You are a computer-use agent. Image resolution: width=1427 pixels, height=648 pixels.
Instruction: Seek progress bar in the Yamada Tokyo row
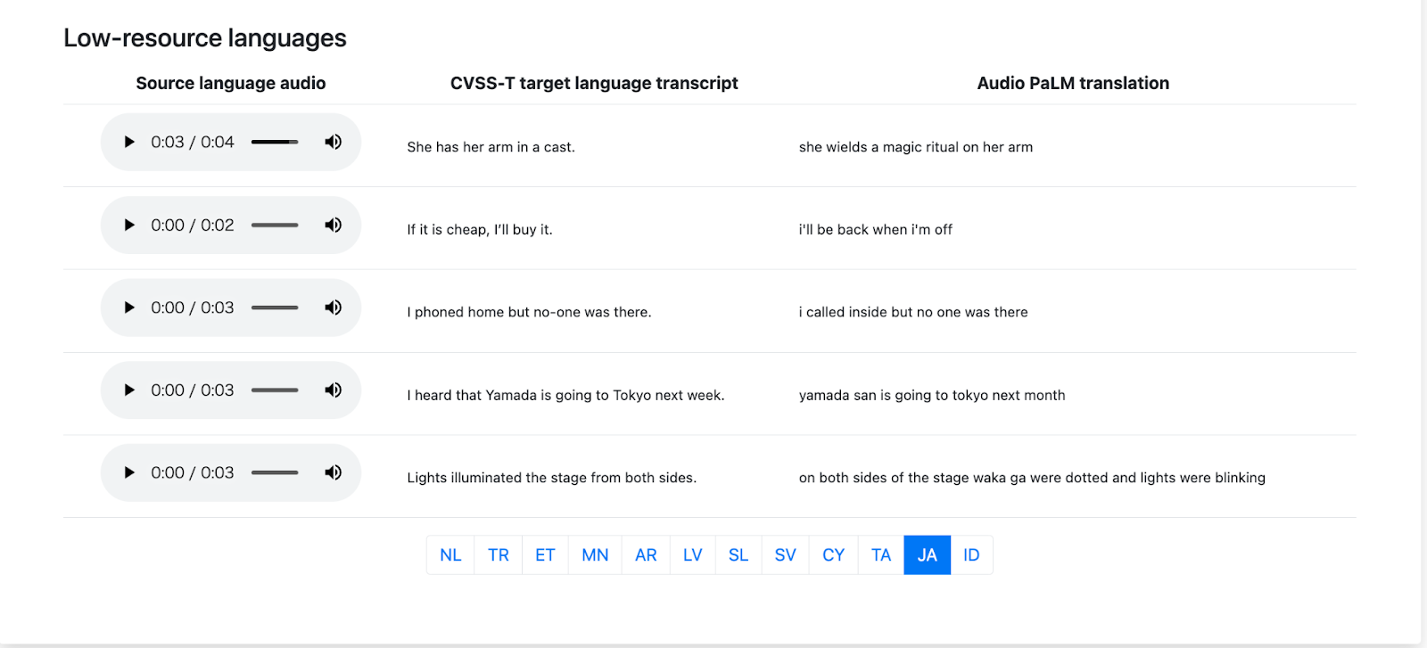point(275,390)
